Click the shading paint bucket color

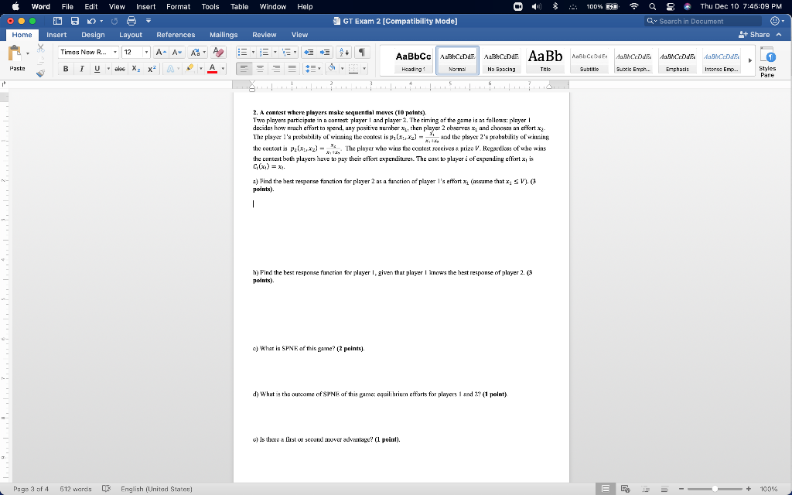(331, 69)
